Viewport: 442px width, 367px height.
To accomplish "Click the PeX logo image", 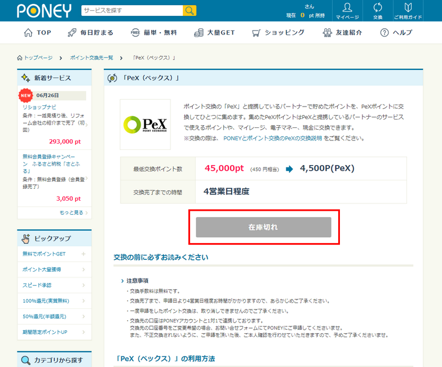I will (x=145, y=124).
